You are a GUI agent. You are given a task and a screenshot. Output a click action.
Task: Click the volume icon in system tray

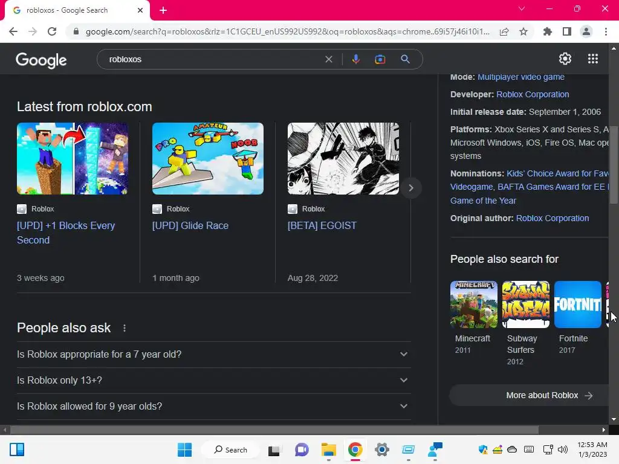point(563,449)
